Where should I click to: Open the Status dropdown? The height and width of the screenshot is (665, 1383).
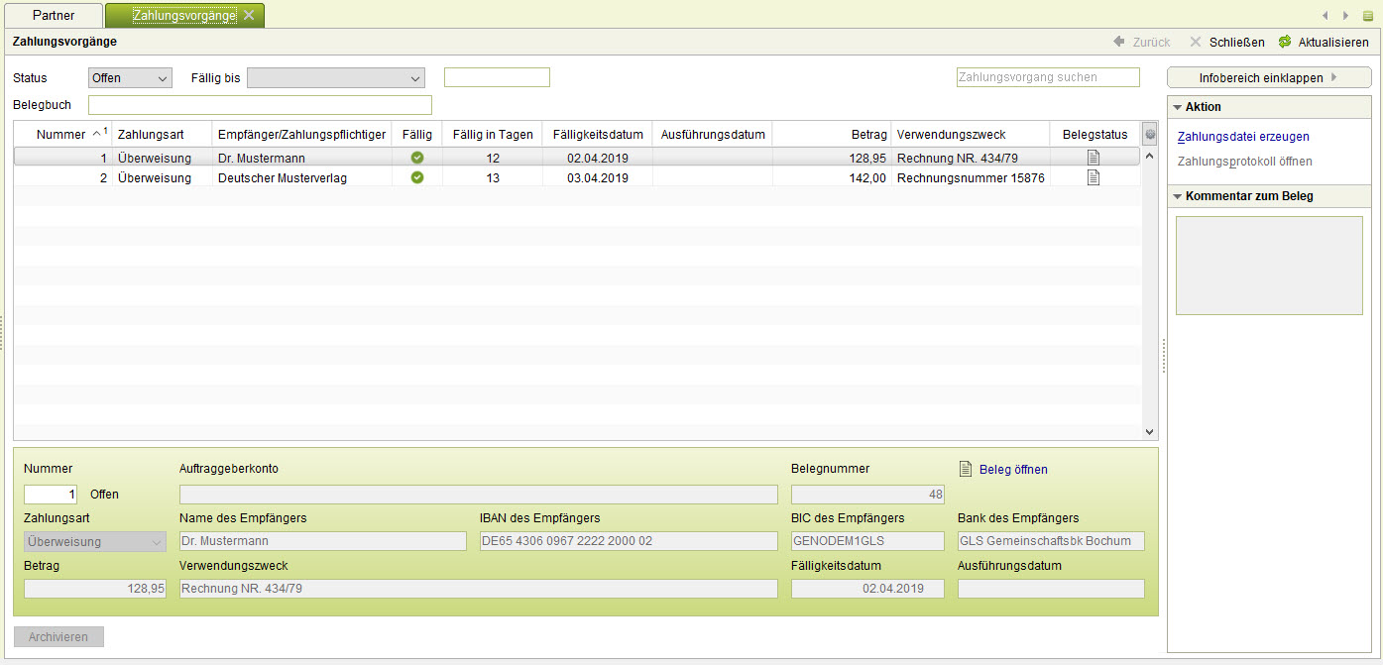tap(130, 78)
